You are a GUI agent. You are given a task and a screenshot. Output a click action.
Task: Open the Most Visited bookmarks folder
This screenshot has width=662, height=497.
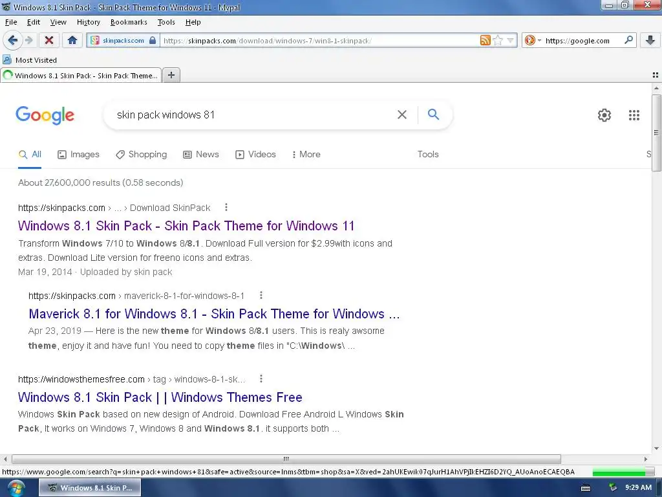[x=30, y=60]
